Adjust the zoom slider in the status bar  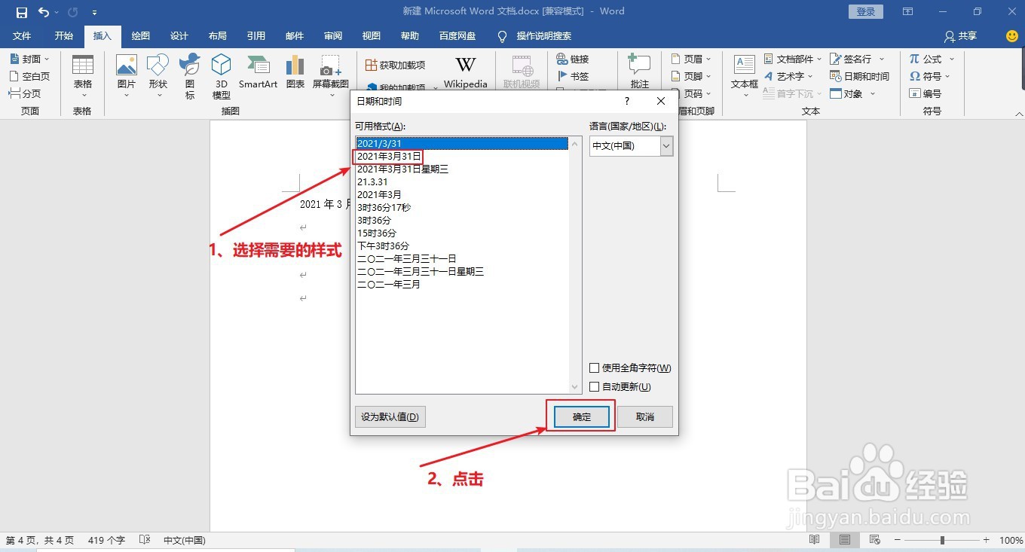point(941,540)
